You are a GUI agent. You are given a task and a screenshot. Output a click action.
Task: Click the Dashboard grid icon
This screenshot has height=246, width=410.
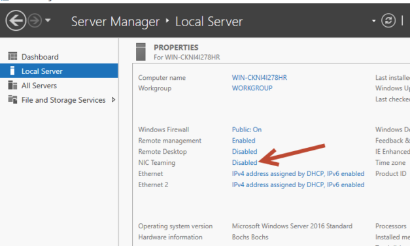12,56
